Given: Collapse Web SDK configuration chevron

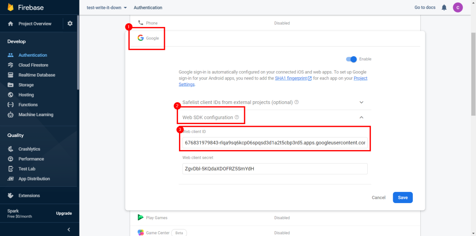Looking at the screenshot, I should pos(362,118).
